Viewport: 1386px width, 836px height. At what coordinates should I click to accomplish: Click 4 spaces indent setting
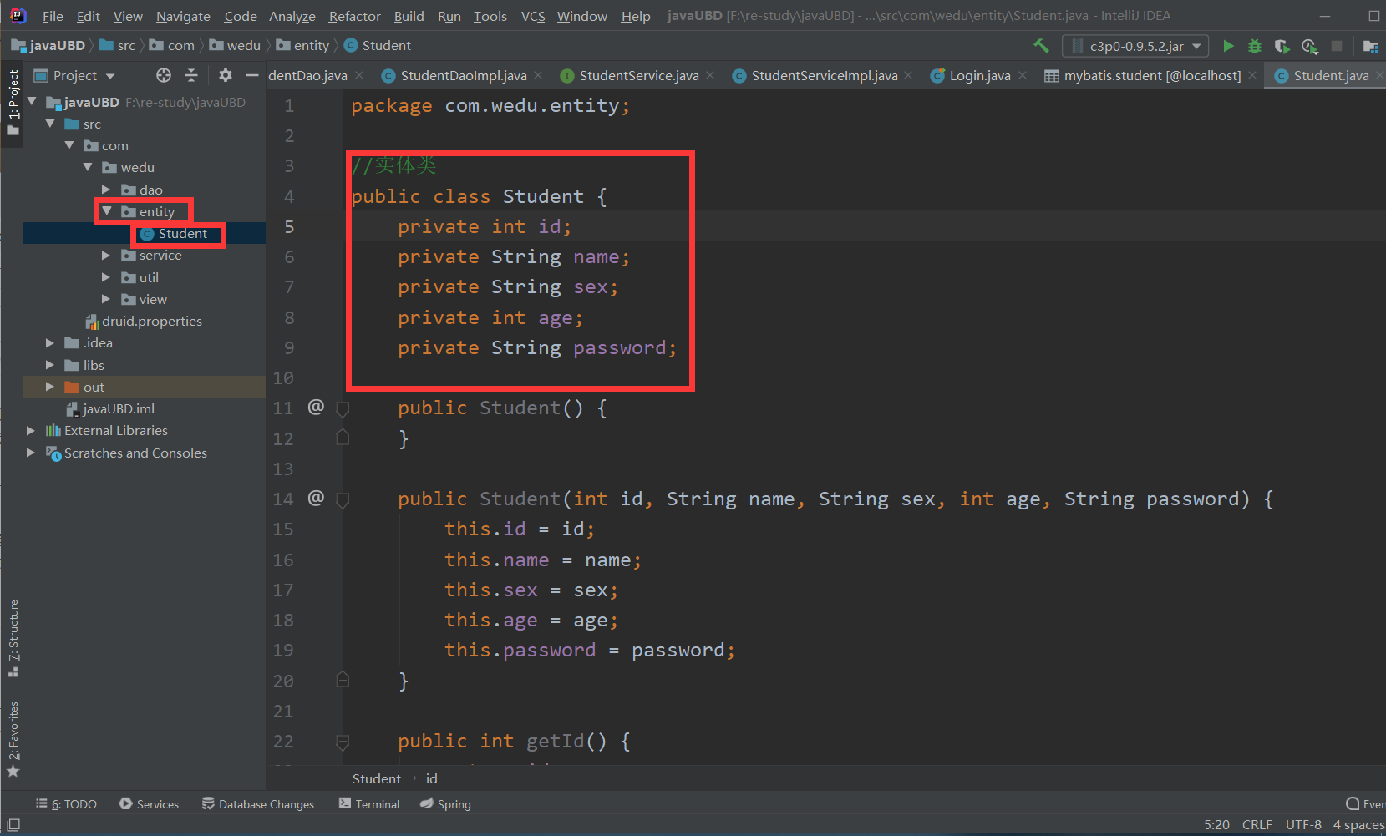[x=1358, y=824]
